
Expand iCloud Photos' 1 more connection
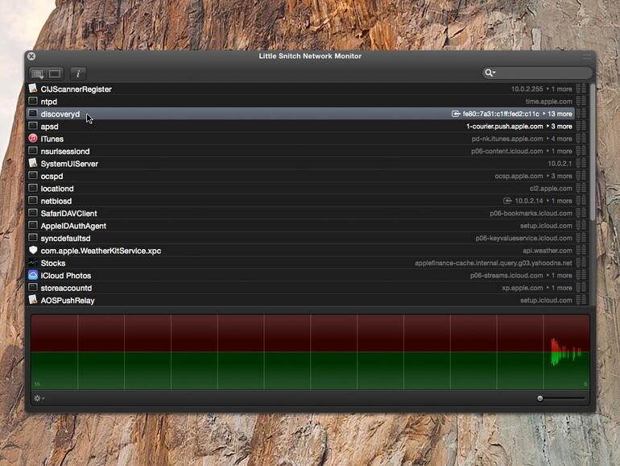[x=559, y=276]
